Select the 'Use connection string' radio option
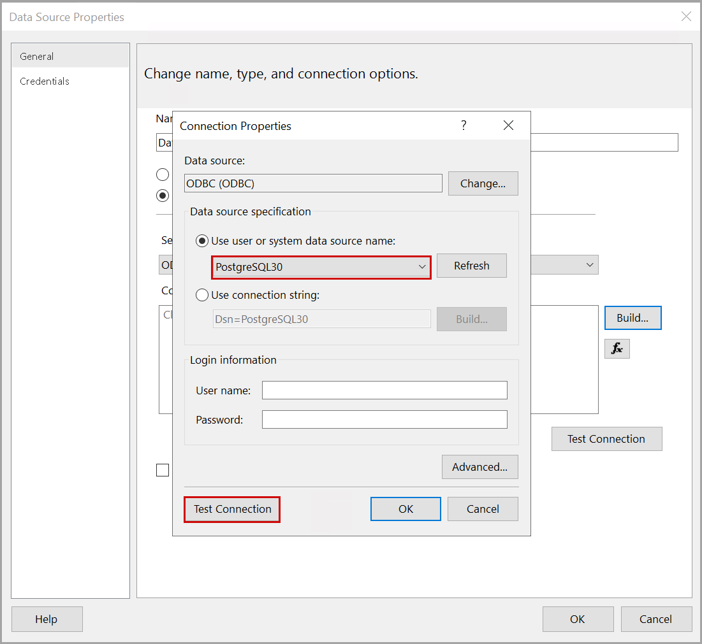The image size is (702, 644). point(202,295)
